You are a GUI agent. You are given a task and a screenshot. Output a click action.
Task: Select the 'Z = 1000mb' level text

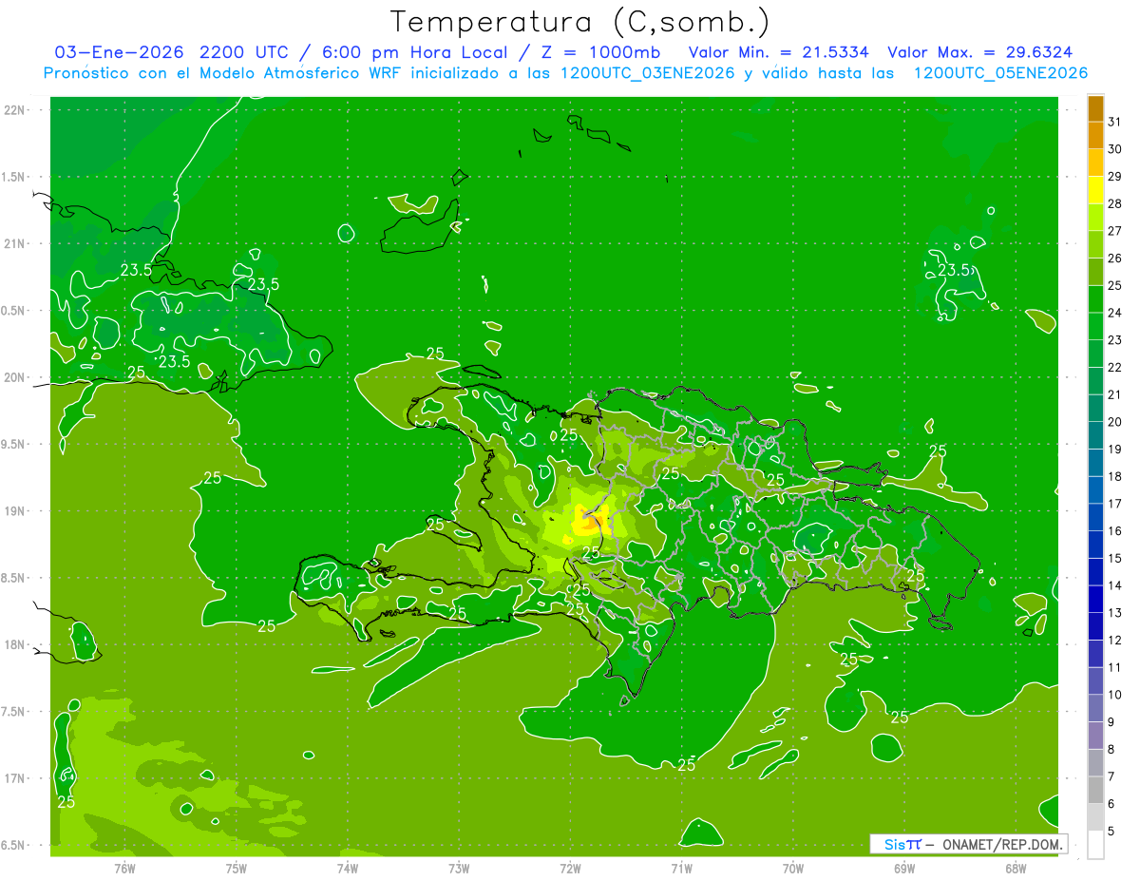coord(601,52)
